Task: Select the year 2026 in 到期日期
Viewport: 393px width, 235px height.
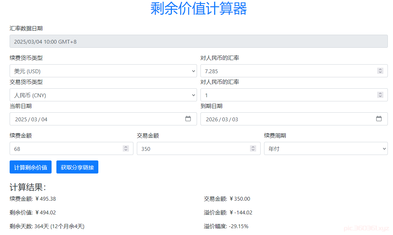Action: pyautogui.click(x=212, y=120)
